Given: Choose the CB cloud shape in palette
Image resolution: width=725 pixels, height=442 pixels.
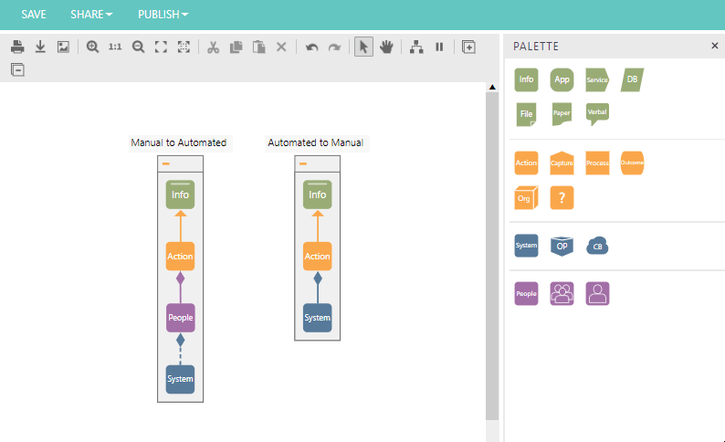Looking at the screenshot, I should pos(597,246).
